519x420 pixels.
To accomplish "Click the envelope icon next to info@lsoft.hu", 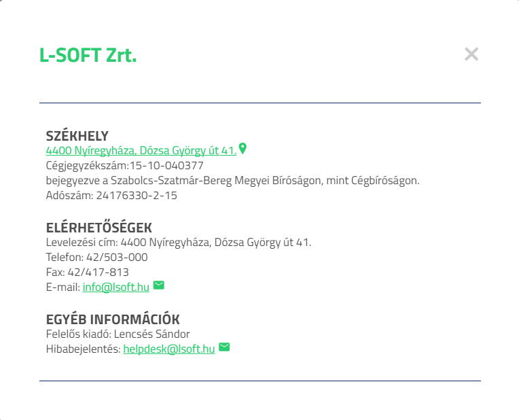I will [x=159, y=285].
